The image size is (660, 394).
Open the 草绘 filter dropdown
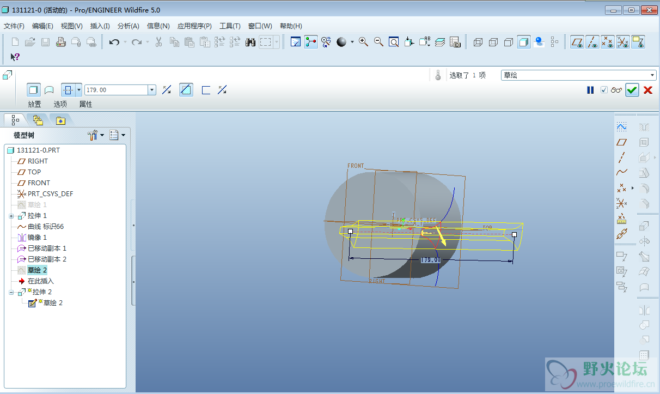[x=652, y=75]
